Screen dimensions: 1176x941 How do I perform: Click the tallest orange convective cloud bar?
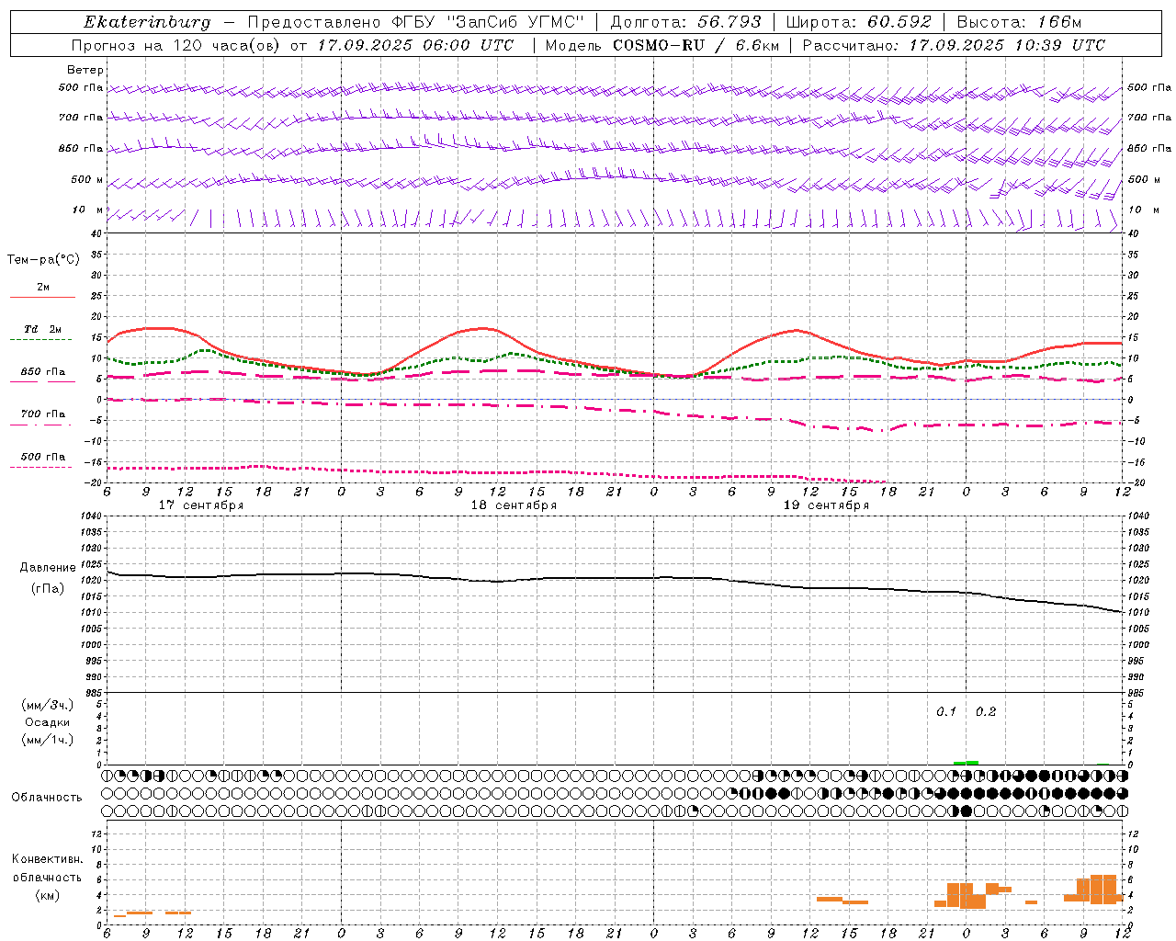1102,889
